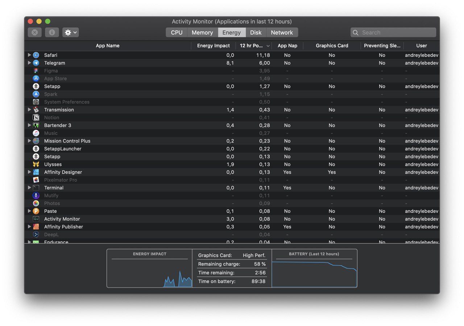Sort by App Name column header

tap(108, 46)
